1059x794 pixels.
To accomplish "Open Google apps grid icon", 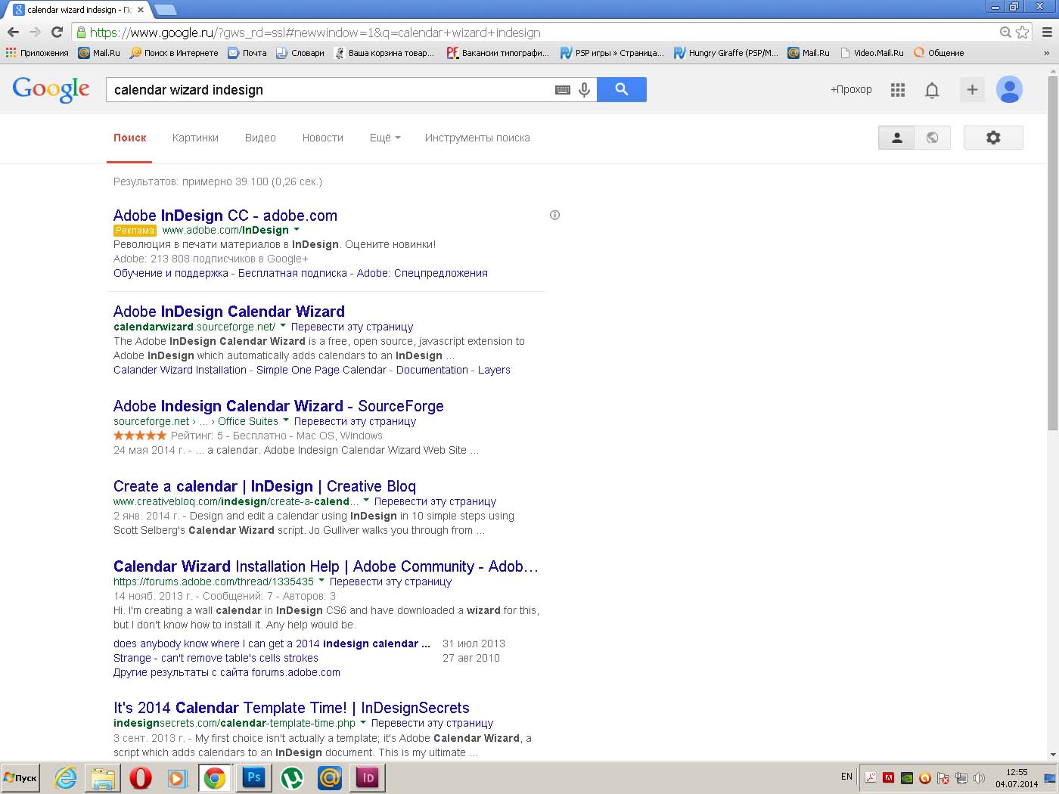I will click(898, 89).
